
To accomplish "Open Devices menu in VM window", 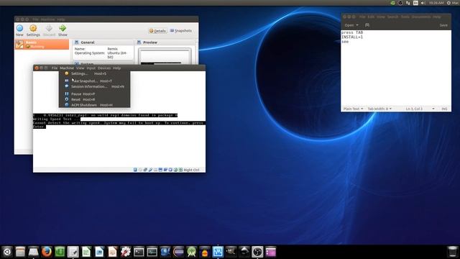I will (104, 68).
